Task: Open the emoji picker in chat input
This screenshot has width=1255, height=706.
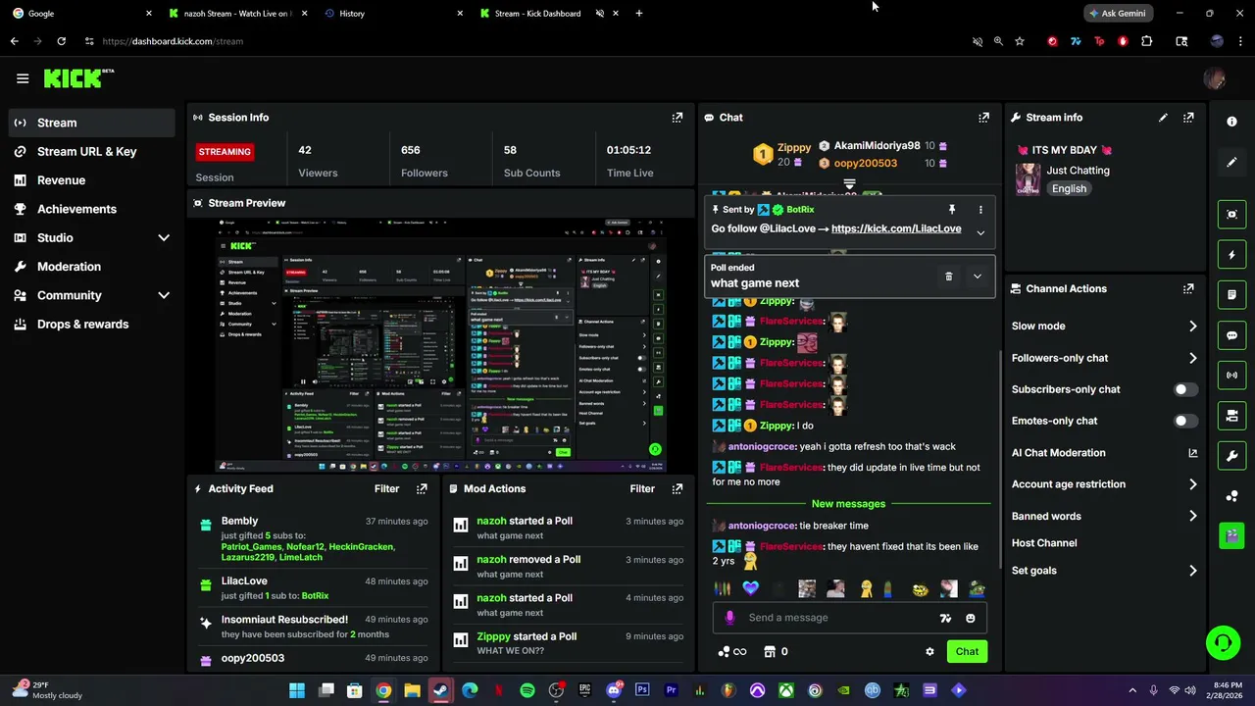Action: (971, 618)
